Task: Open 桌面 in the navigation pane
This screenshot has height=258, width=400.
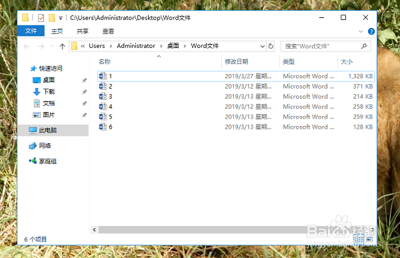Action: coord(43,80)
